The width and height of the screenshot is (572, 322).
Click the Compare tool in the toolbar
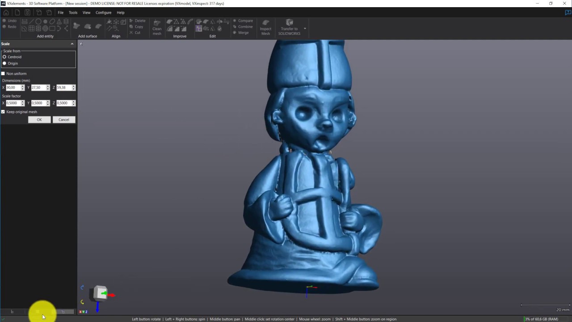point(243,21)
